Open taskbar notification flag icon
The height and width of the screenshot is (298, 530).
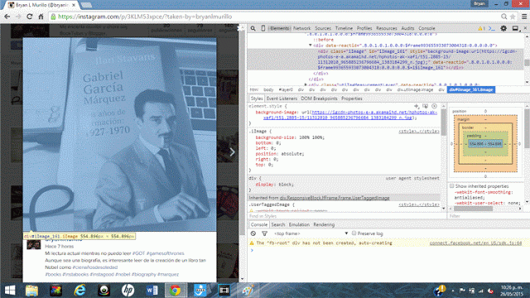pyautogui.click(x=462, y=291)
